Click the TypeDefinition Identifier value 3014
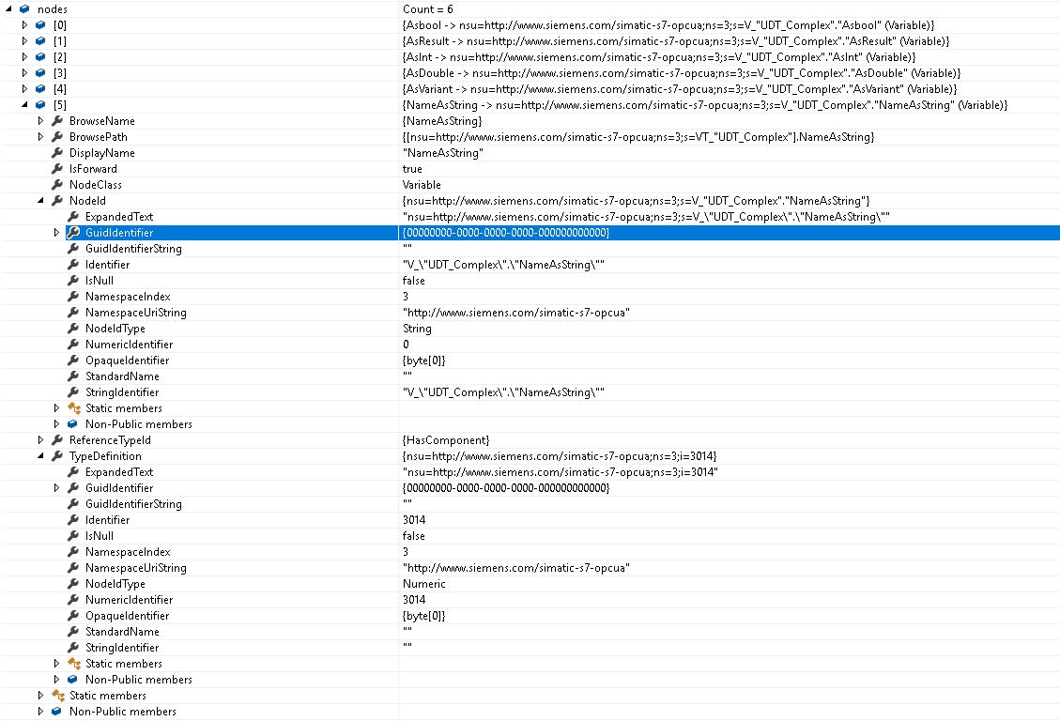 (414, 520)
